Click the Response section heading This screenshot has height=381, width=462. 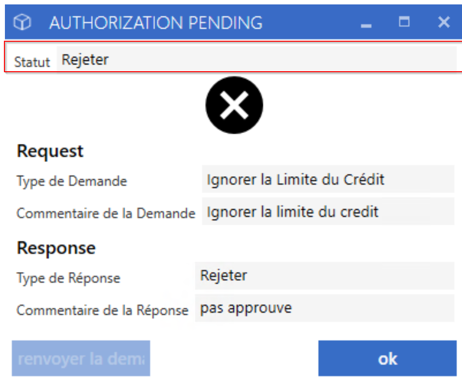point(56,248)
